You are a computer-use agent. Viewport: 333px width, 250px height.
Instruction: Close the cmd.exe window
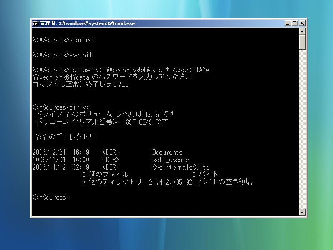[x=302, y=23]
